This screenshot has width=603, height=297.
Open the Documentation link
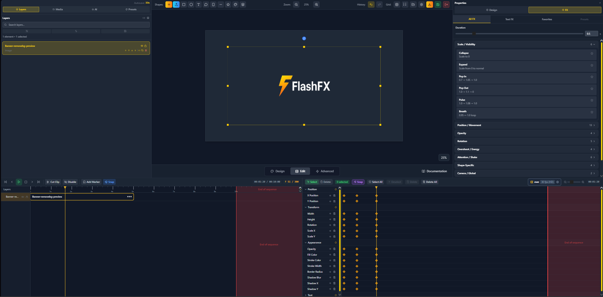[434, 171]
